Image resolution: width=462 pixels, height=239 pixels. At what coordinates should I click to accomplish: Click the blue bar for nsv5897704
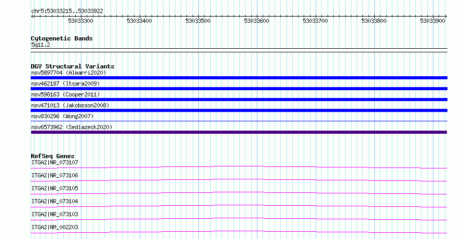tap(239, 78)
